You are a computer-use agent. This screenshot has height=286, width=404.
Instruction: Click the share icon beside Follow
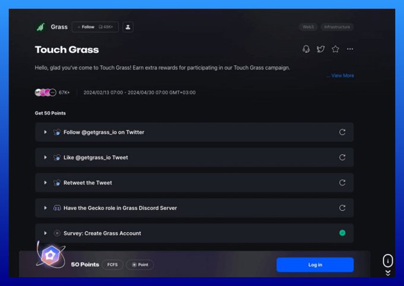128,27
